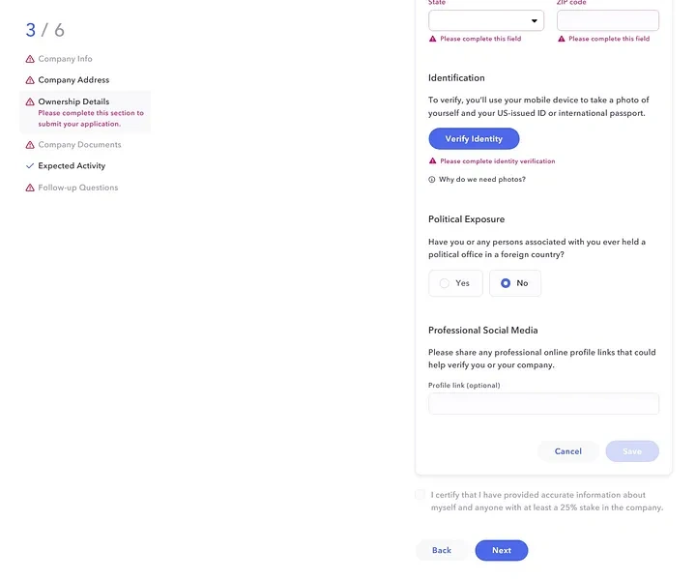Image resolution: width=696 pixels, height=579 pixels.
Task: Click checkmark icon beside Expected Activity
Action: pyautogui.click(x=30, y=166)
